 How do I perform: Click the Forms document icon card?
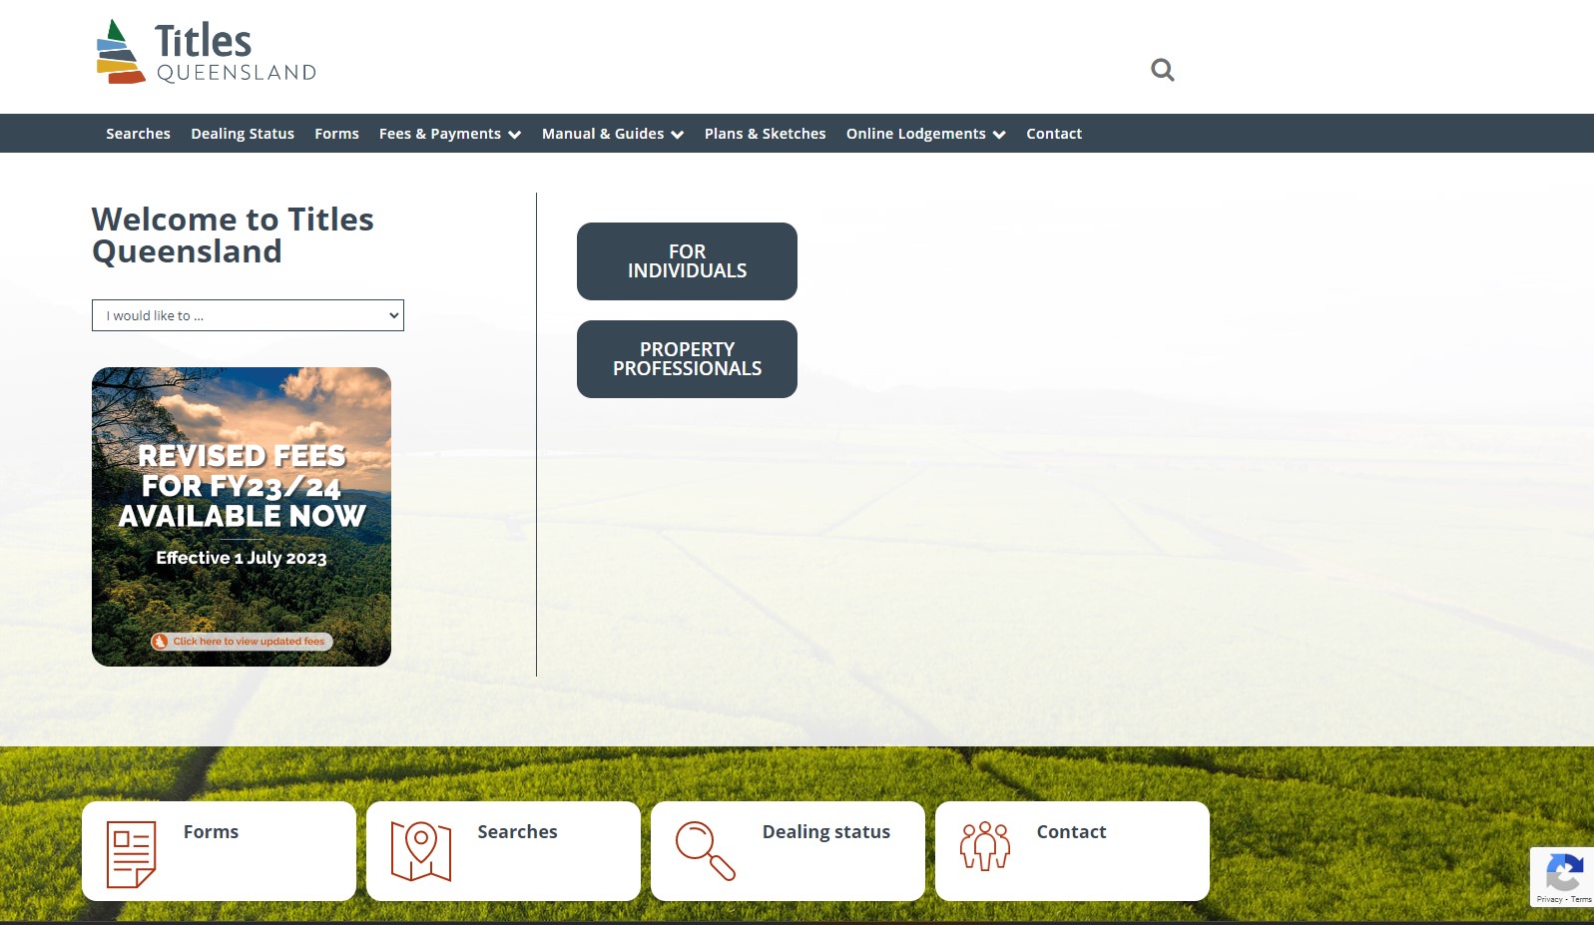click(131, 854)
